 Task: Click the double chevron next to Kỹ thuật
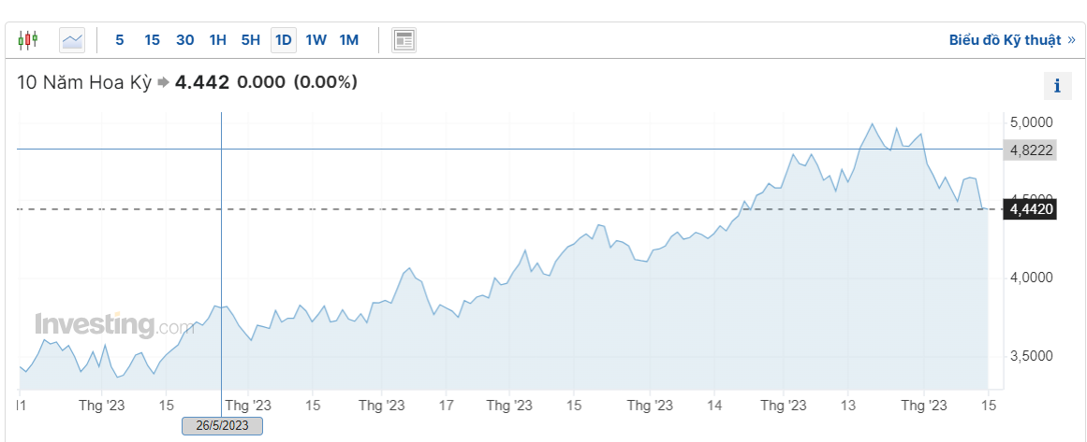coord(1071,40)
